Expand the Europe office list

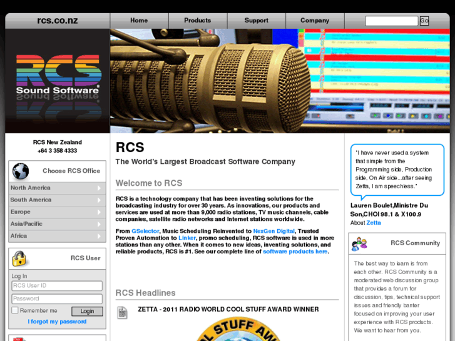(57, 212)
